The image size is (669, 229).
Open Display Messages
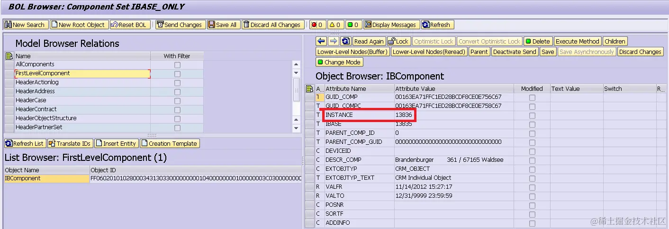tap(391, 25)
